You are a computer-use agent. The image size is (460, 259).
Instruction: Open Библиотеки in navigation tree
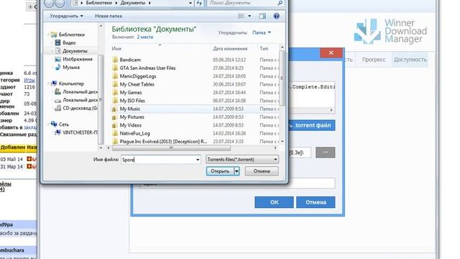point(71,35)
